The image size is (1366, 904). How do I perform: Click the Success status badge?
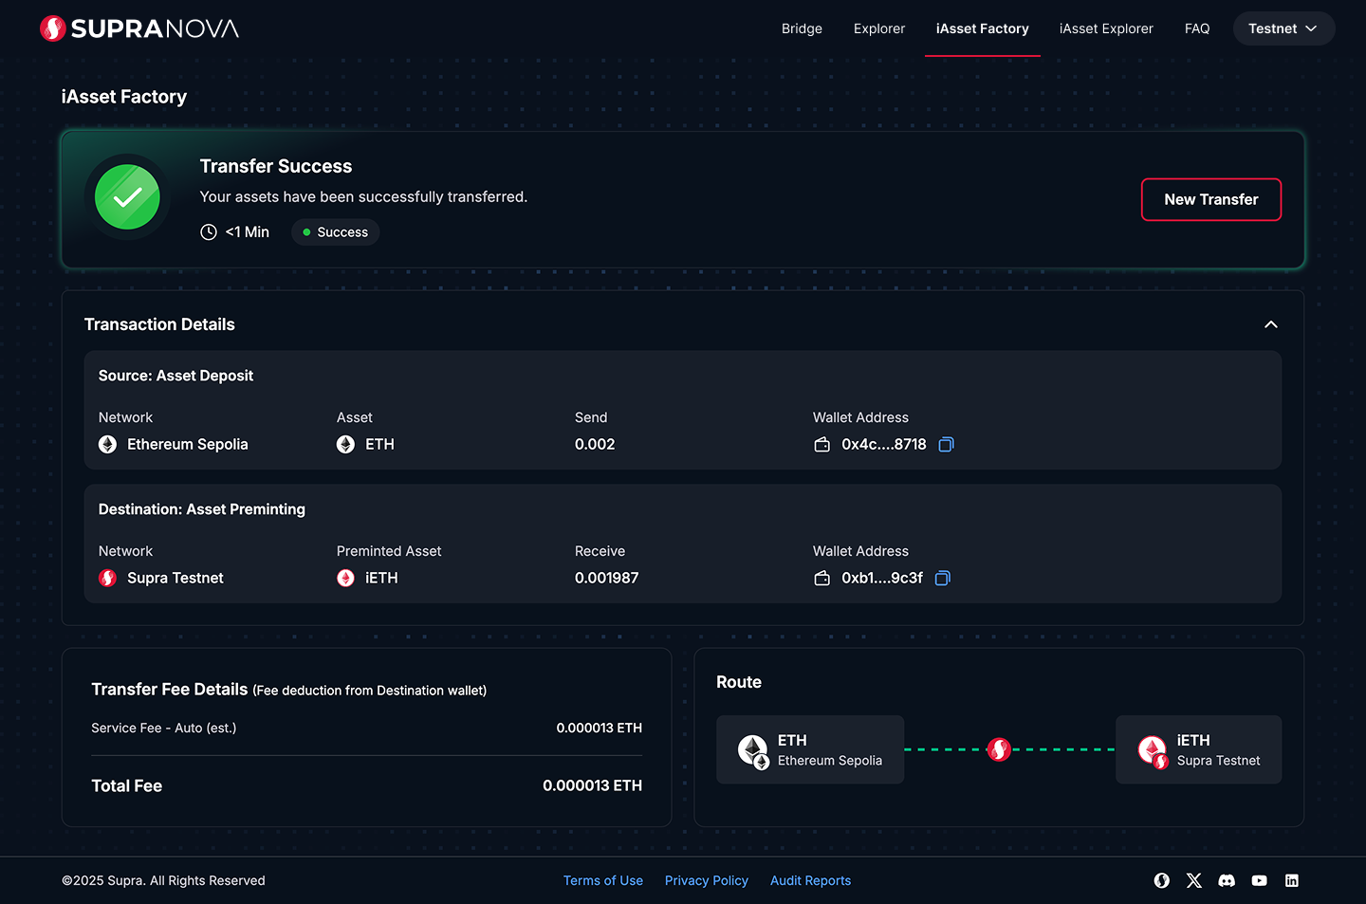click(x=336, y=232)
